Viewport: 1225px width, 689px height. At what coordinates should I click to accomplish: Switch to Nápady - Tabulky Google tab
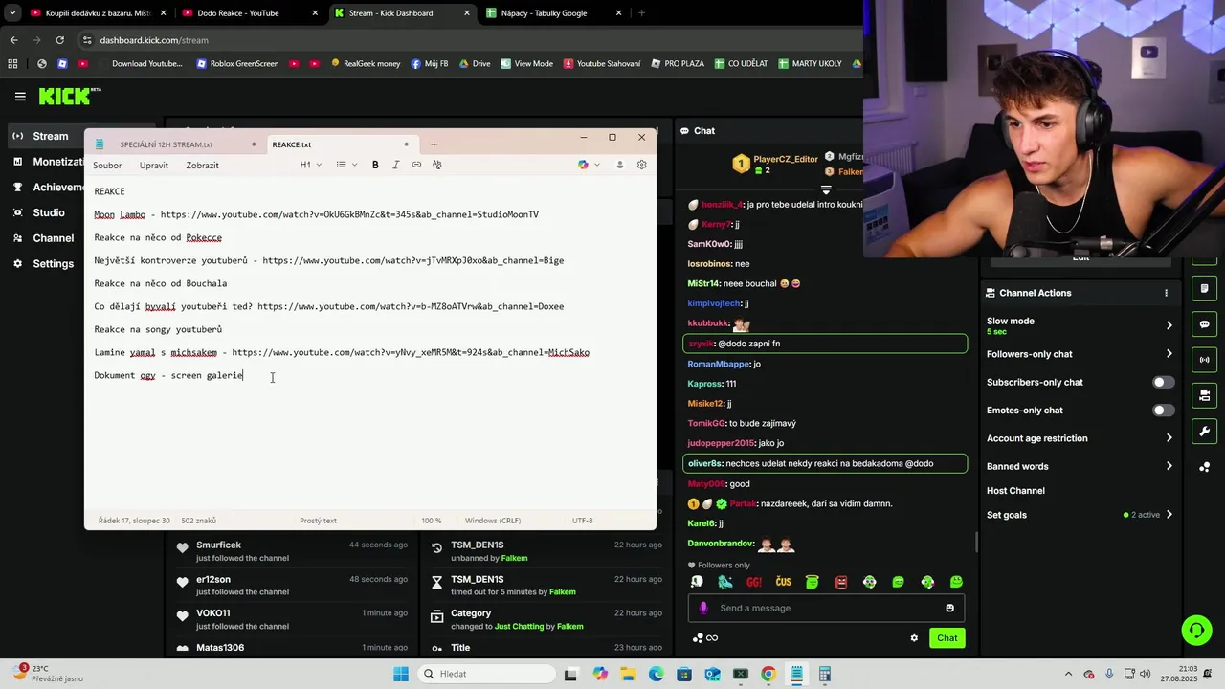tap(554, 13)
